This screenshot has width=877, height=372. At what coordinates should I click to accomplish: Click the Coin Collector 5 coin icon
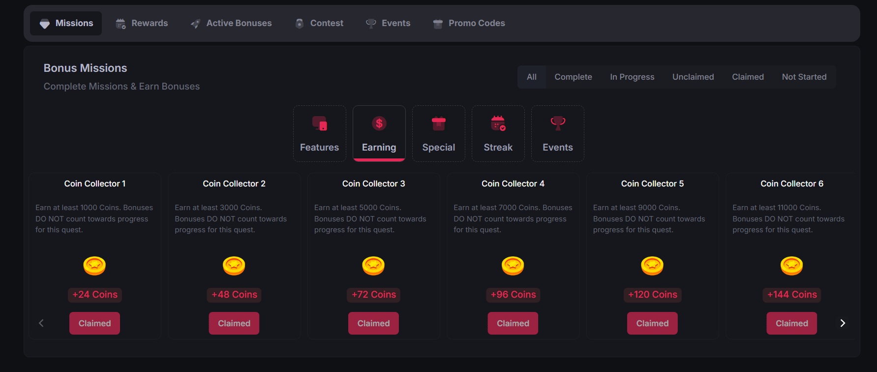652,266
